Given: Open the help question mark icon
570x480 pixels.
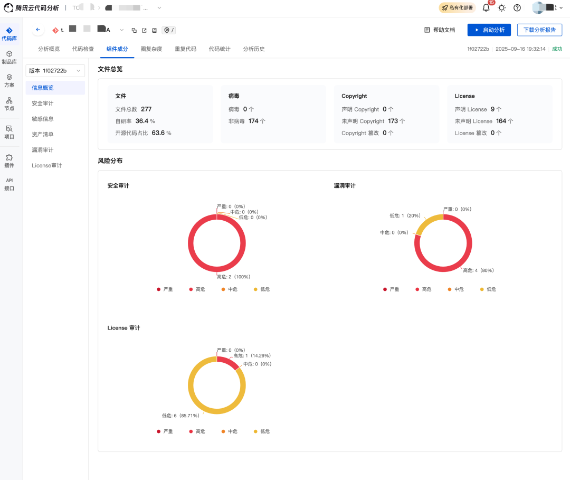Looking at the screenshot, I should tap(517, 7).
